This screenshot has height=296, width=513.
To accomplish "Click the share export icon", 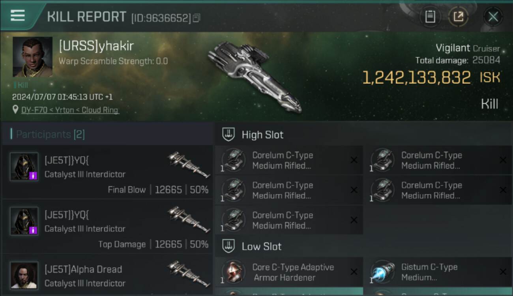I will click(459, 17).
